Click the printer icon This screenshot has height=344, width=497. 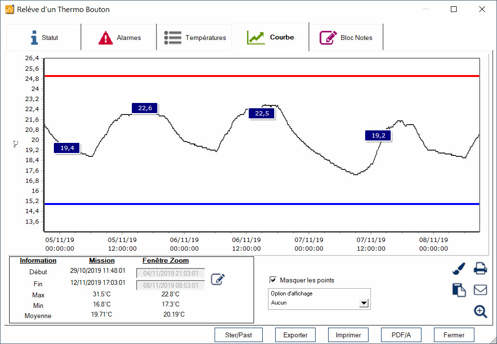tap(480, 268)
